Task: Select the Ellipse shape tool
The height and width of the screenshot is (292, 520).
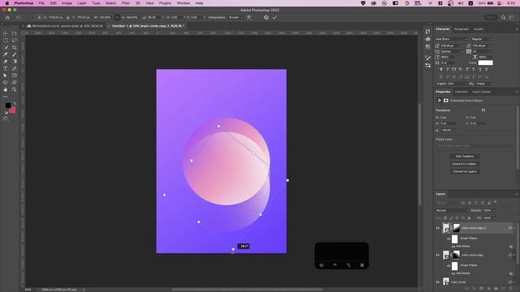Action: pos(6,83)
